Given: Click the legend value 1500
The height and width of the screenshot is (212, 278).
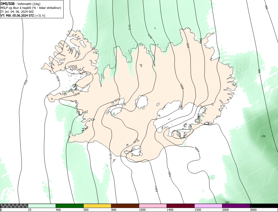Looking at the screenshot, I should coord(198,210).
